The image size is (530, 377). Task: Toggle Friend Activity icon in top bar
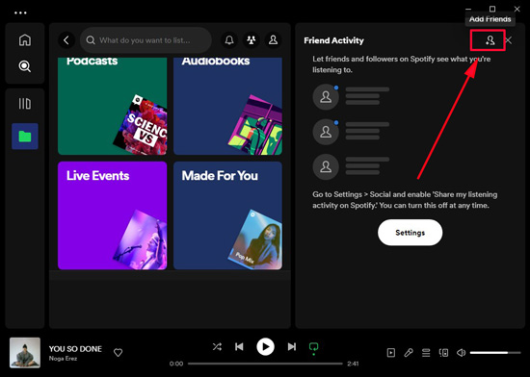click(x=252, y=40)
